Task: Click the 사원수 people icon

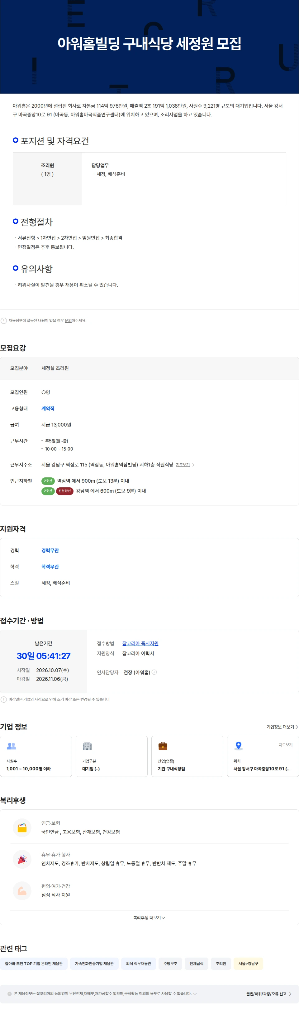Action: point(11,746)
